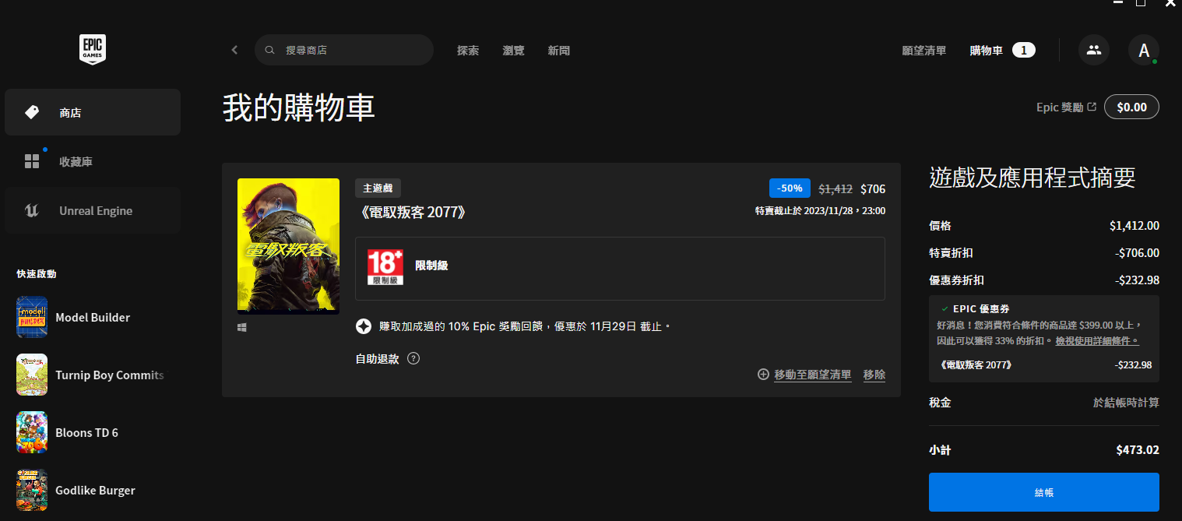Click the coupon line 《電馭叛客 2077》 -$232.98
Viewport: 1182px width, 521px height.
pyautogui.click(x=1044, y=364)
